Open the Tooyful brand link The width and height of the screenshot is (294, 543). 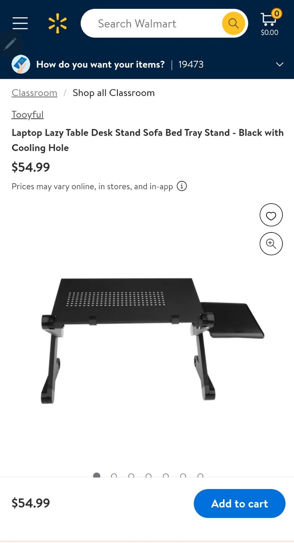click(x=27, y=115)
